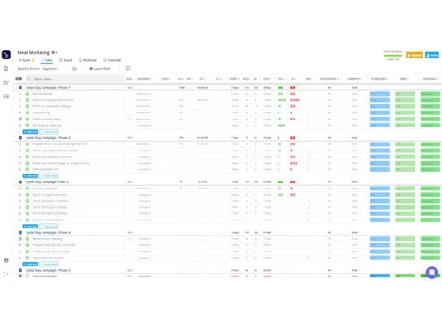The width and height of the screenshot is (442, 332).
Task: Select task "Prepare redesign for reminder"
Action: [54, 245]
